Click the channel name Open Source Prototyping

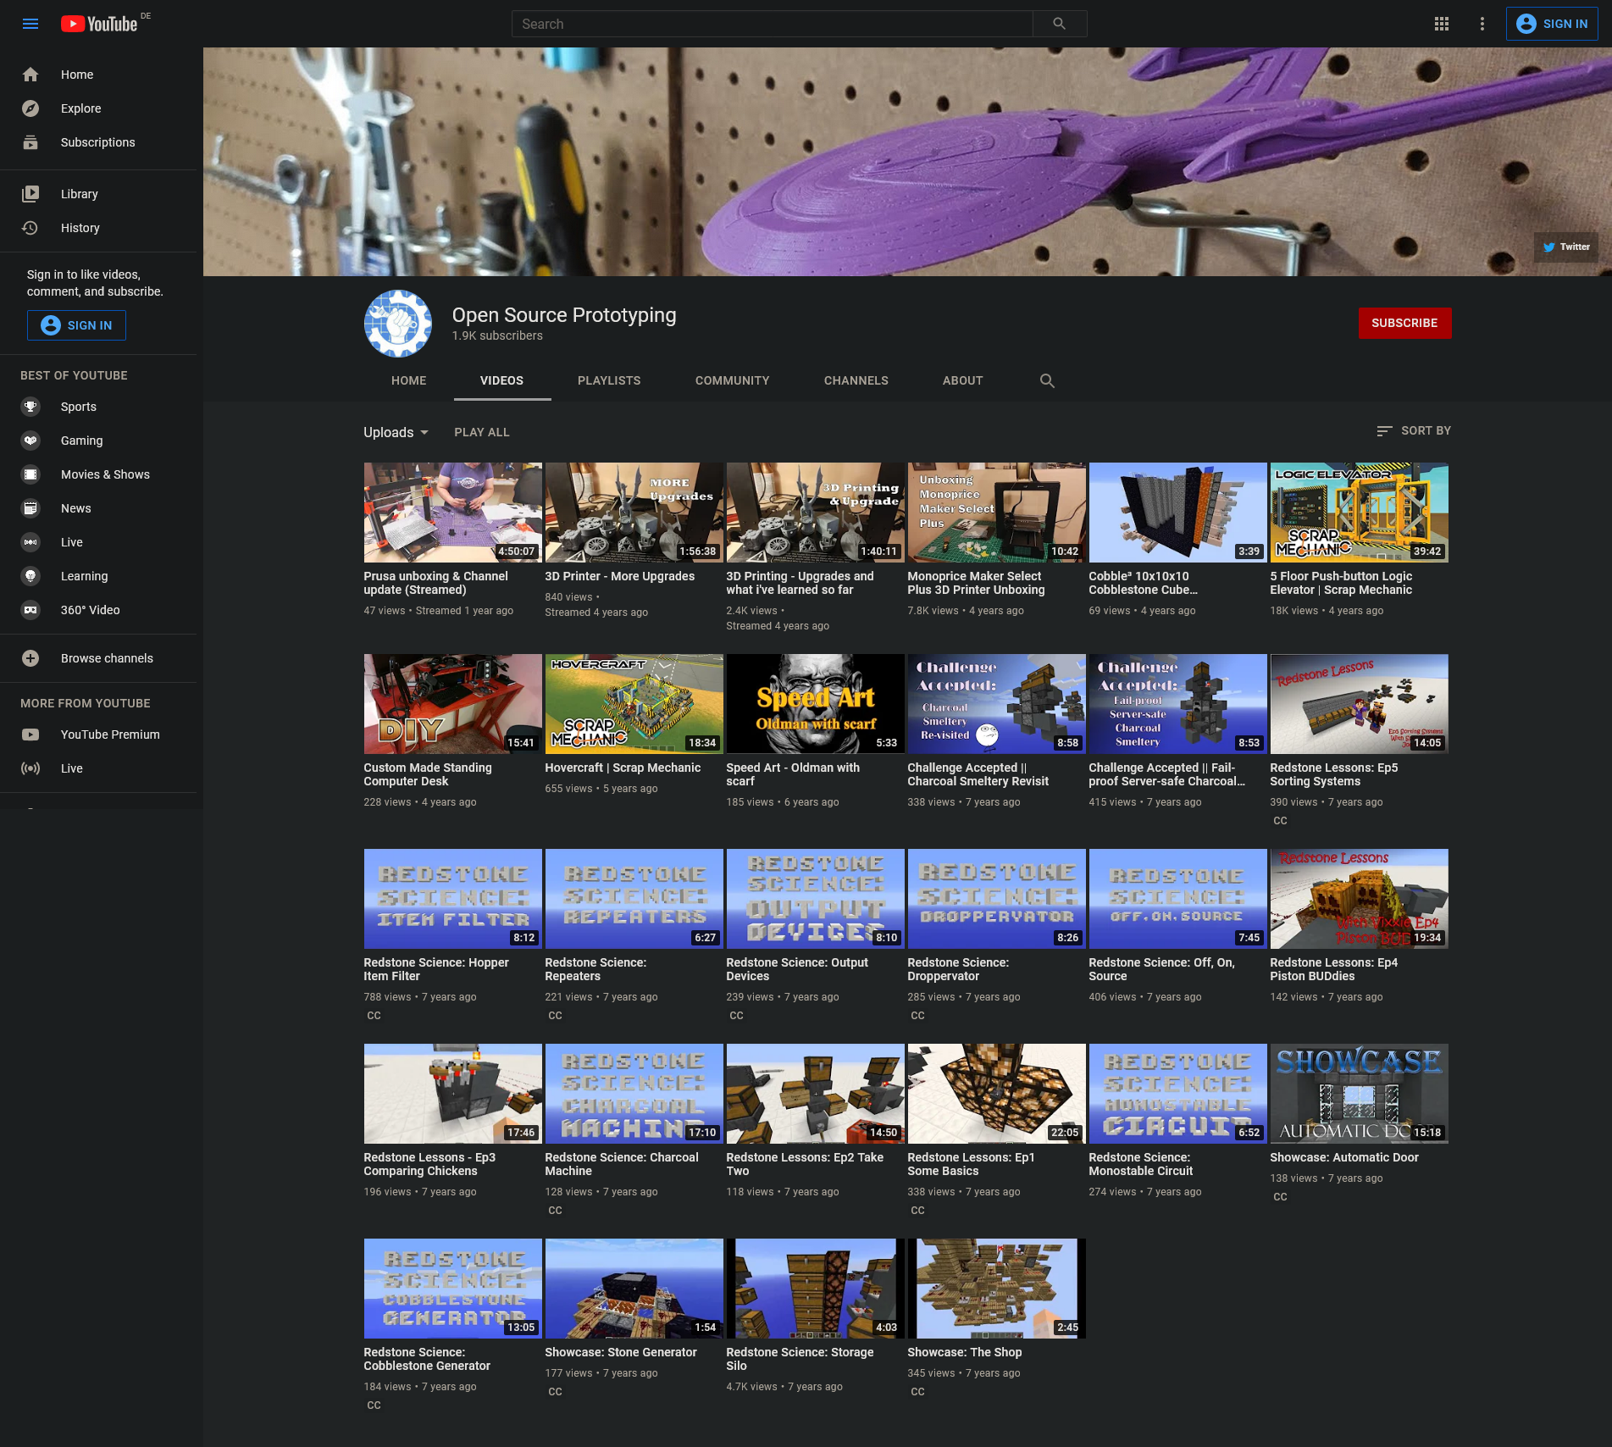[564, 315]
